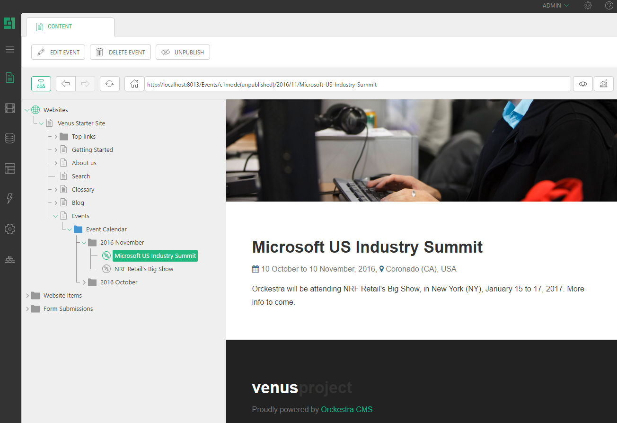Select NRF Retail's Big Show tree item
This screenshot has height=423, width=617.
point(144,269)
